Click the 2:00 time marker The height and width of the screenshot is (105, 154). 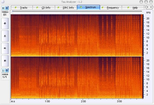point(83,101)
